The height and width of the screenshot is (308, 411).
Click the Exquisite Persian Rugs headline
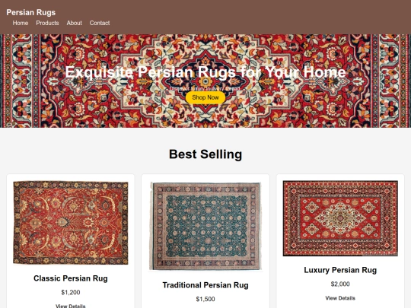point(205,72)
